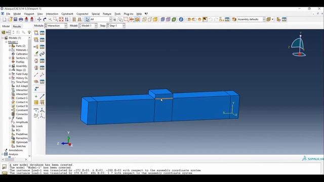Click the Create Constraint tool icon
This screenshot has width=324, height=182.
36,47
